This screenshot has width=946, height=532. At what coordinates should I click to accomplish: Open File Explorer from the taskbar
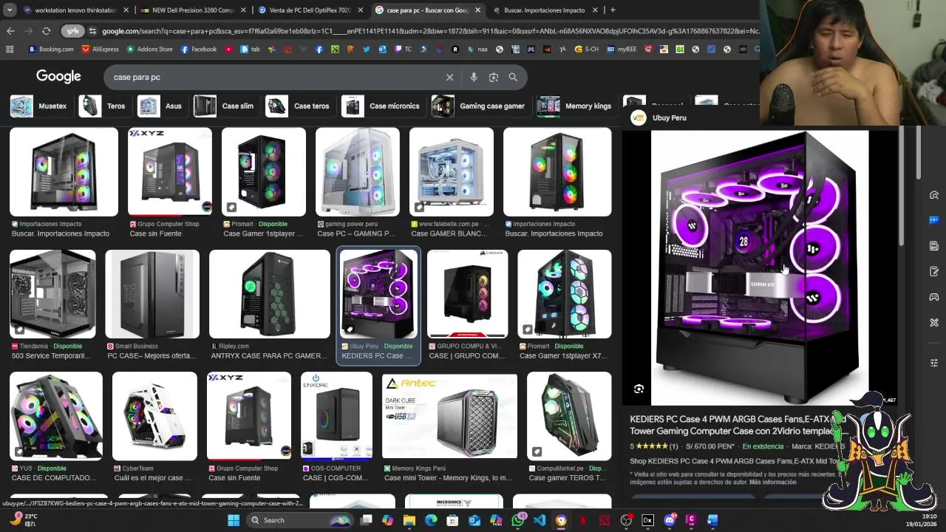(x=409, y=520)
